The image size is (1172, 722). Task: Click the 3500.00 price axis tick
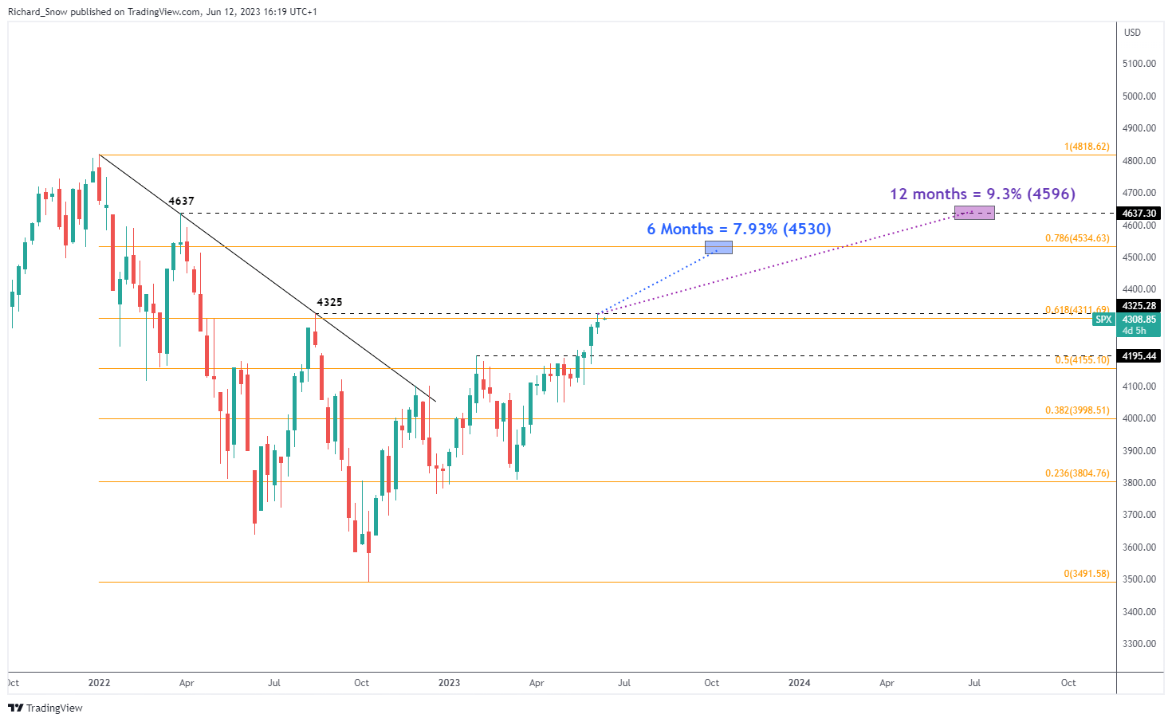coord(1139,579)
